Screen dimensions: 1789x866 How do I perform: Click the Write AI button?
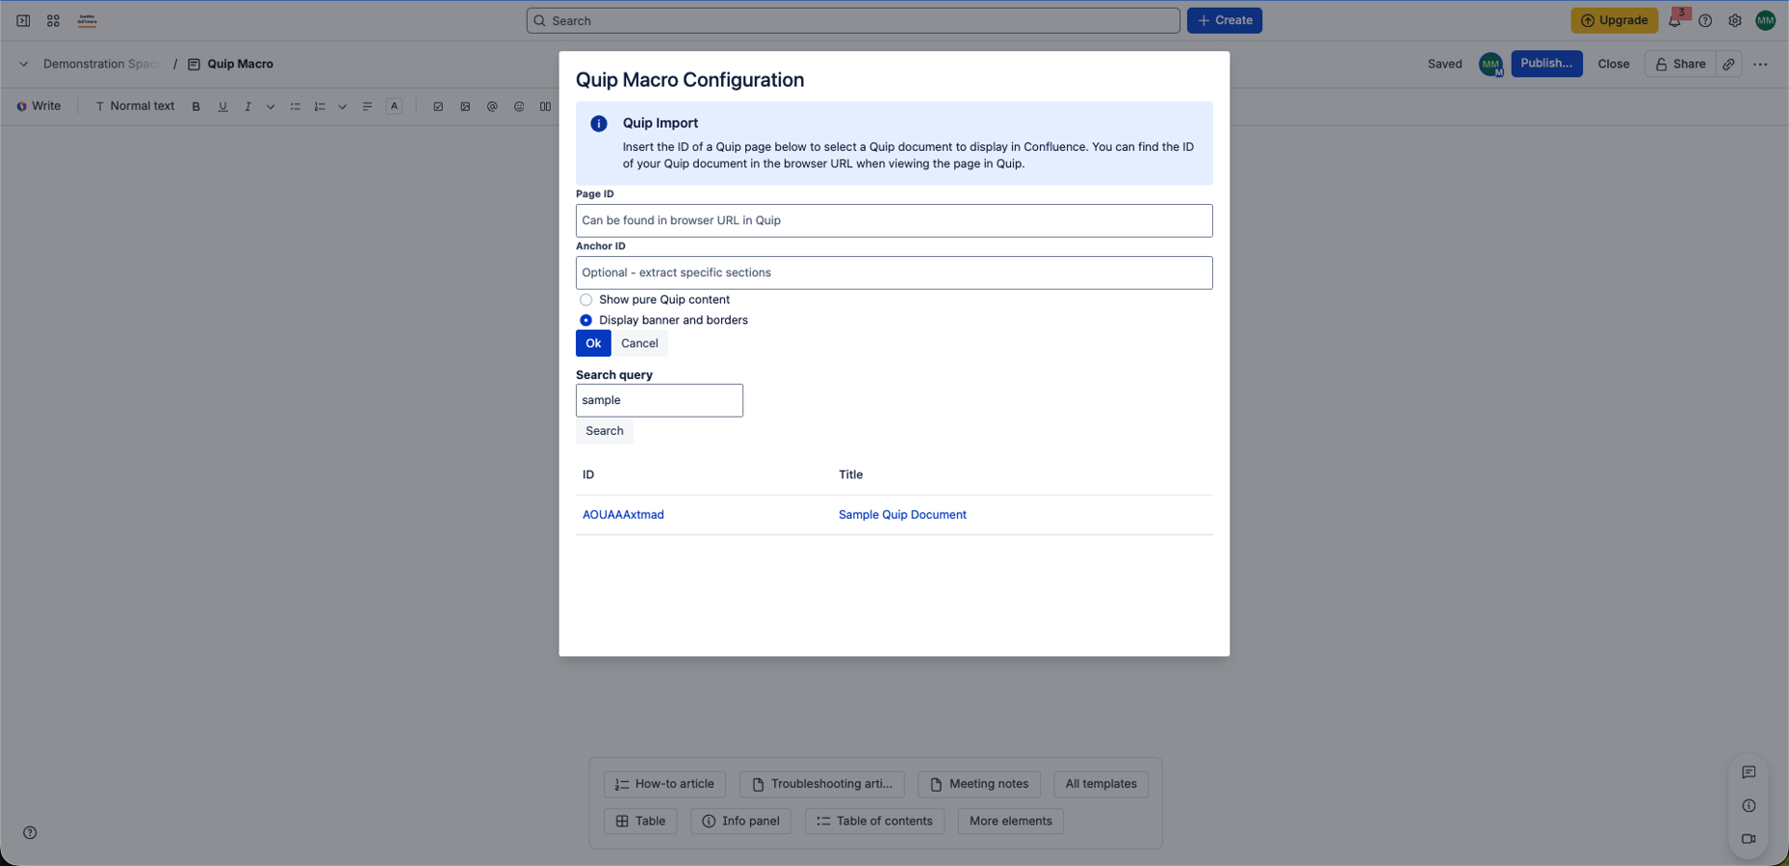coord(39,107)
